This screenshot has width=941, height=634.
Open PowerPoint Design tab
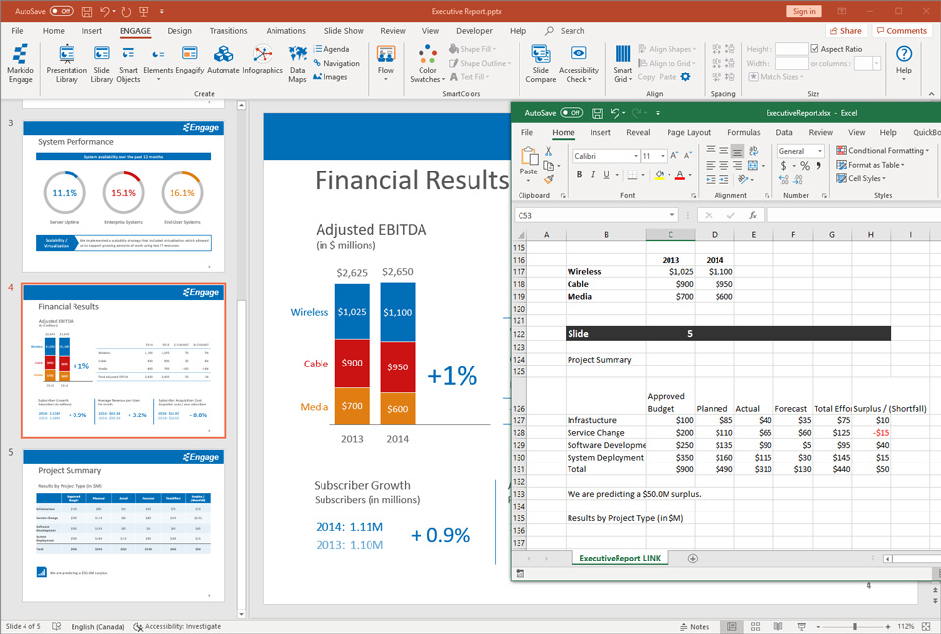179,31
